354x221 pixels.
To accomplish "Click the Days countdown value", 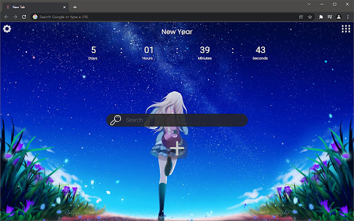I will click(x=93, y=50).
